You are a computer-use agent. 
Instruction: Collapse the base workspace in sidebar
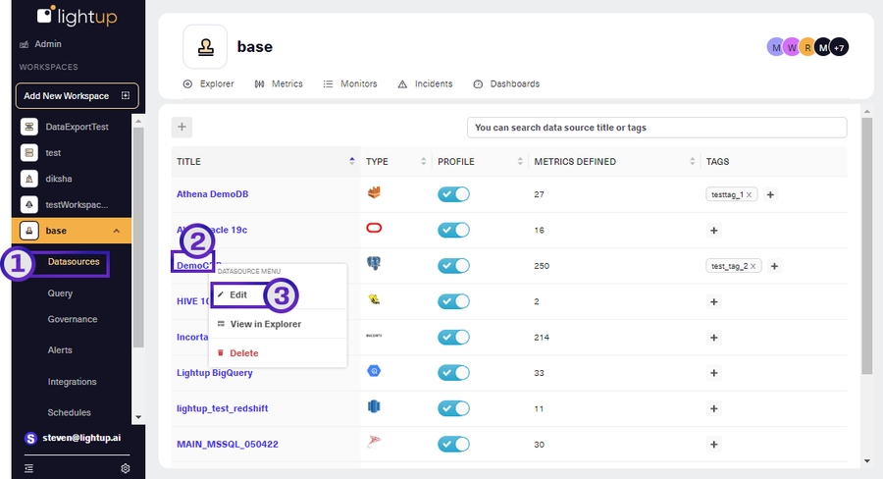click(117, 232)
